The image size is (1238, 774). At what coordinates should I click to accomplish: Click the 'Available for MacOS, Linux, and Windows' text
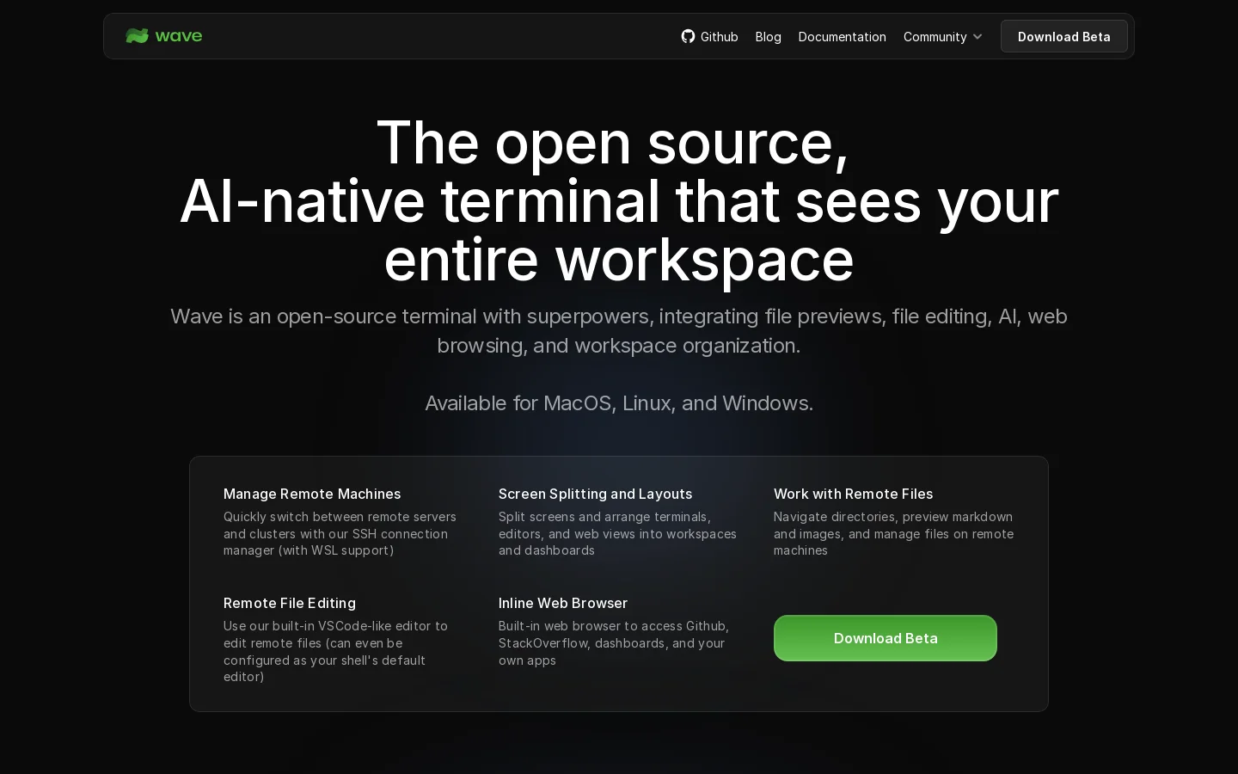tap(619, 402)
